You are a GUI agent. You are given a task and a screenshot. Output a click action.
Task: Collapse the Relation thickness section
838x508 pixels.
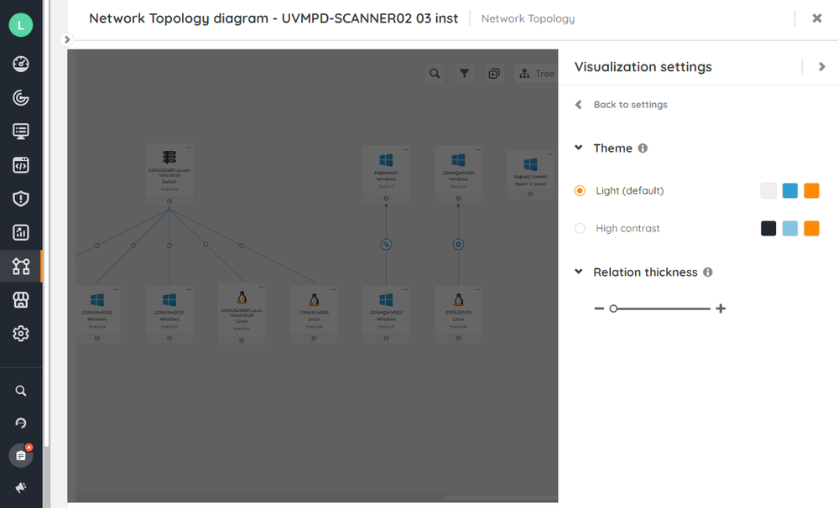point(578,272)
